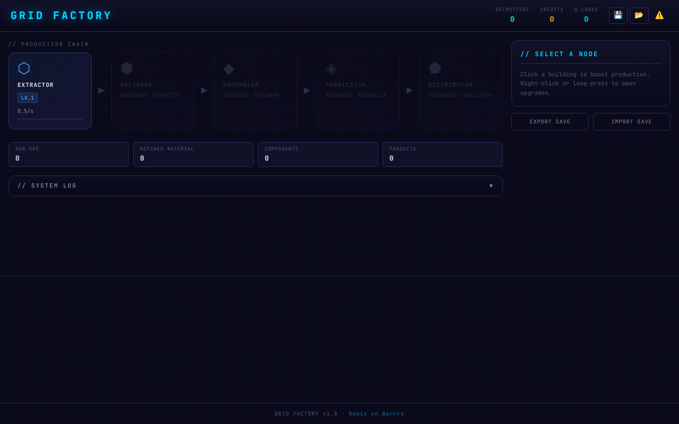This screenshot has width=679, height=424.
Task: Click the Components resource counter
Action: (318, 155)
